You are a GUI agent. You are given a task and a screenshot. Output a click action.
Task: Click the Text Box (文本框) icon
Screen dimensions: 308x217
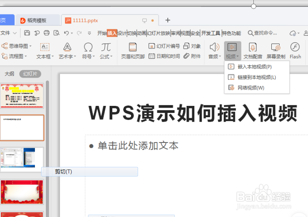tap(45, 47)
